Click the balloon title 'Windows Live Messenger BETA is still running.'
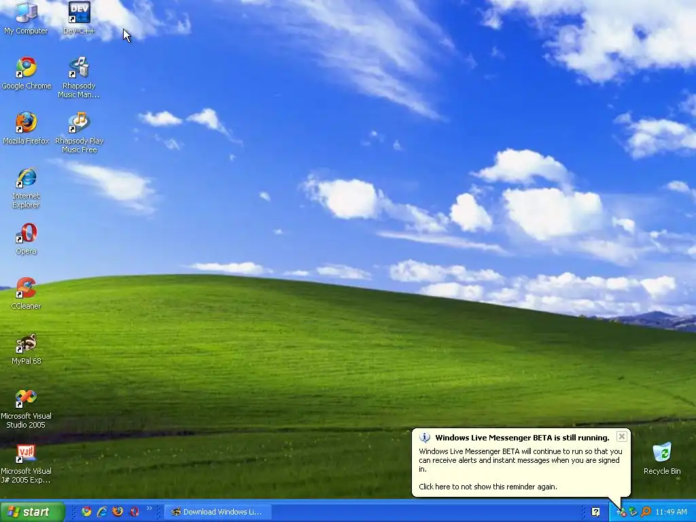This screenshot has height=522, width=696. 522,438
